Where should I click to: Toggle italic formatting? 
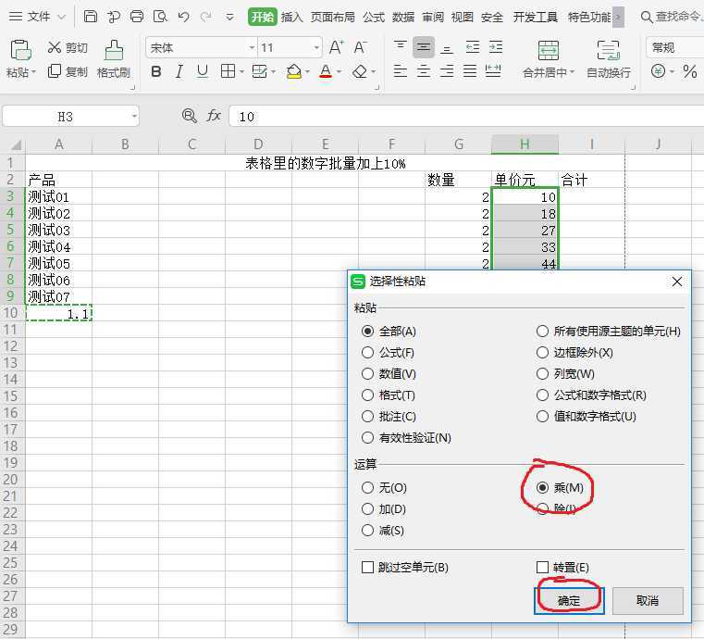click(179, 71)
